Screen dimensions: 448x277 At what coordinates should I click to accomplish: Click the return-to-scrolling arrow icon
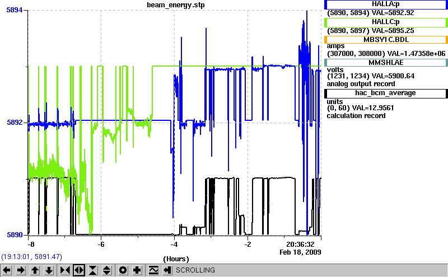pos(167,270)
